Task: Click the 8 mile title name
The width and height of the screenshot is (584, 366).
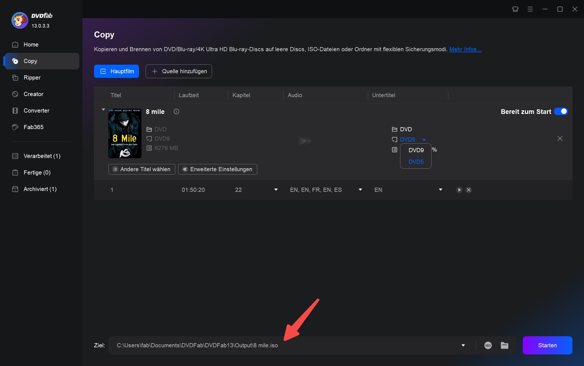Action: pyautogui.click(x=155, y=112)
